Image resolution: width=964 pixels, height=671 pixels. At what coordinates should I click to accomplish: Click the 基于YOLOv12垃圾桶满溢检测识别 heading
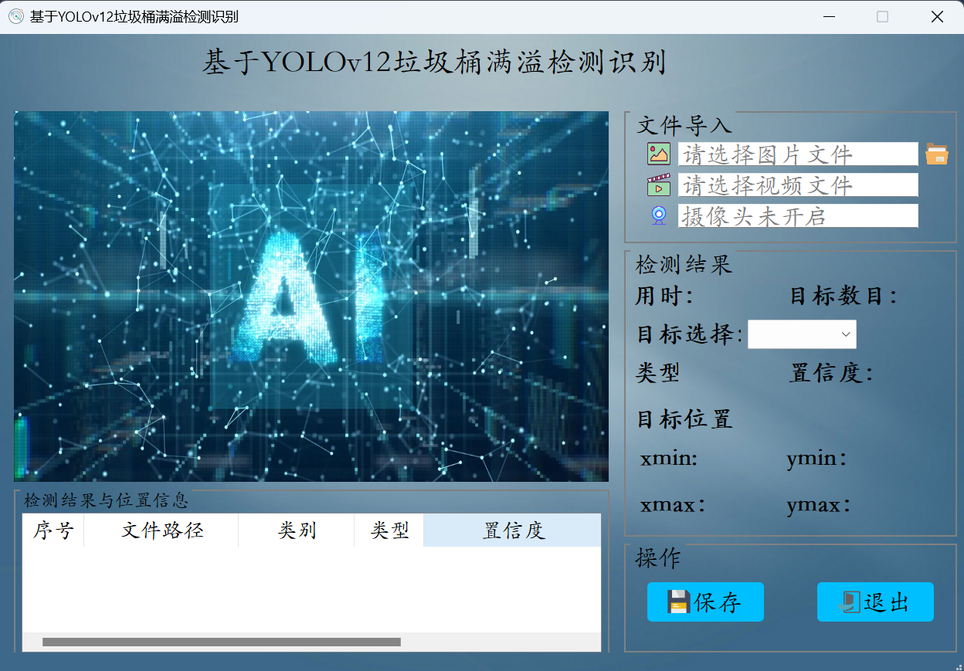click(434, 63)
